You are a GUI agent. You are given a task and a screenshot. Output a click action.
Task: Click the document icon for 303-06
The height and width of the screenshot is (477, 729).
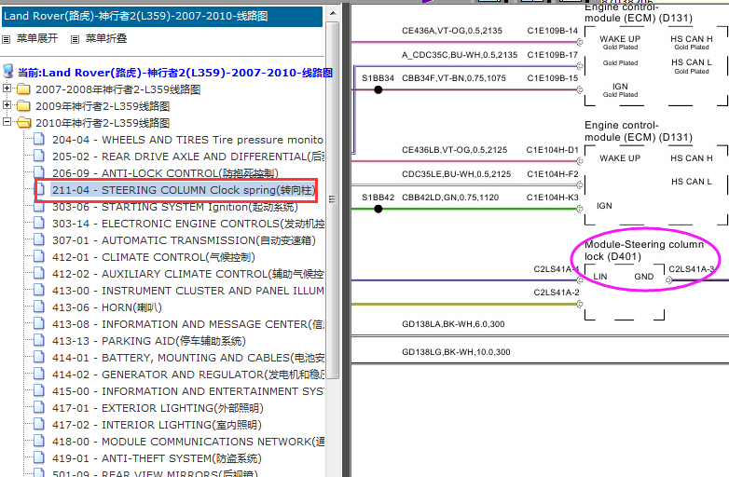[x=39, y=206]
